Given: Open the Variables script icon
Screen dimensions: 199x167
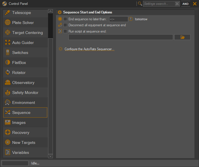Looking at the screenshot, I should (8, 152).
